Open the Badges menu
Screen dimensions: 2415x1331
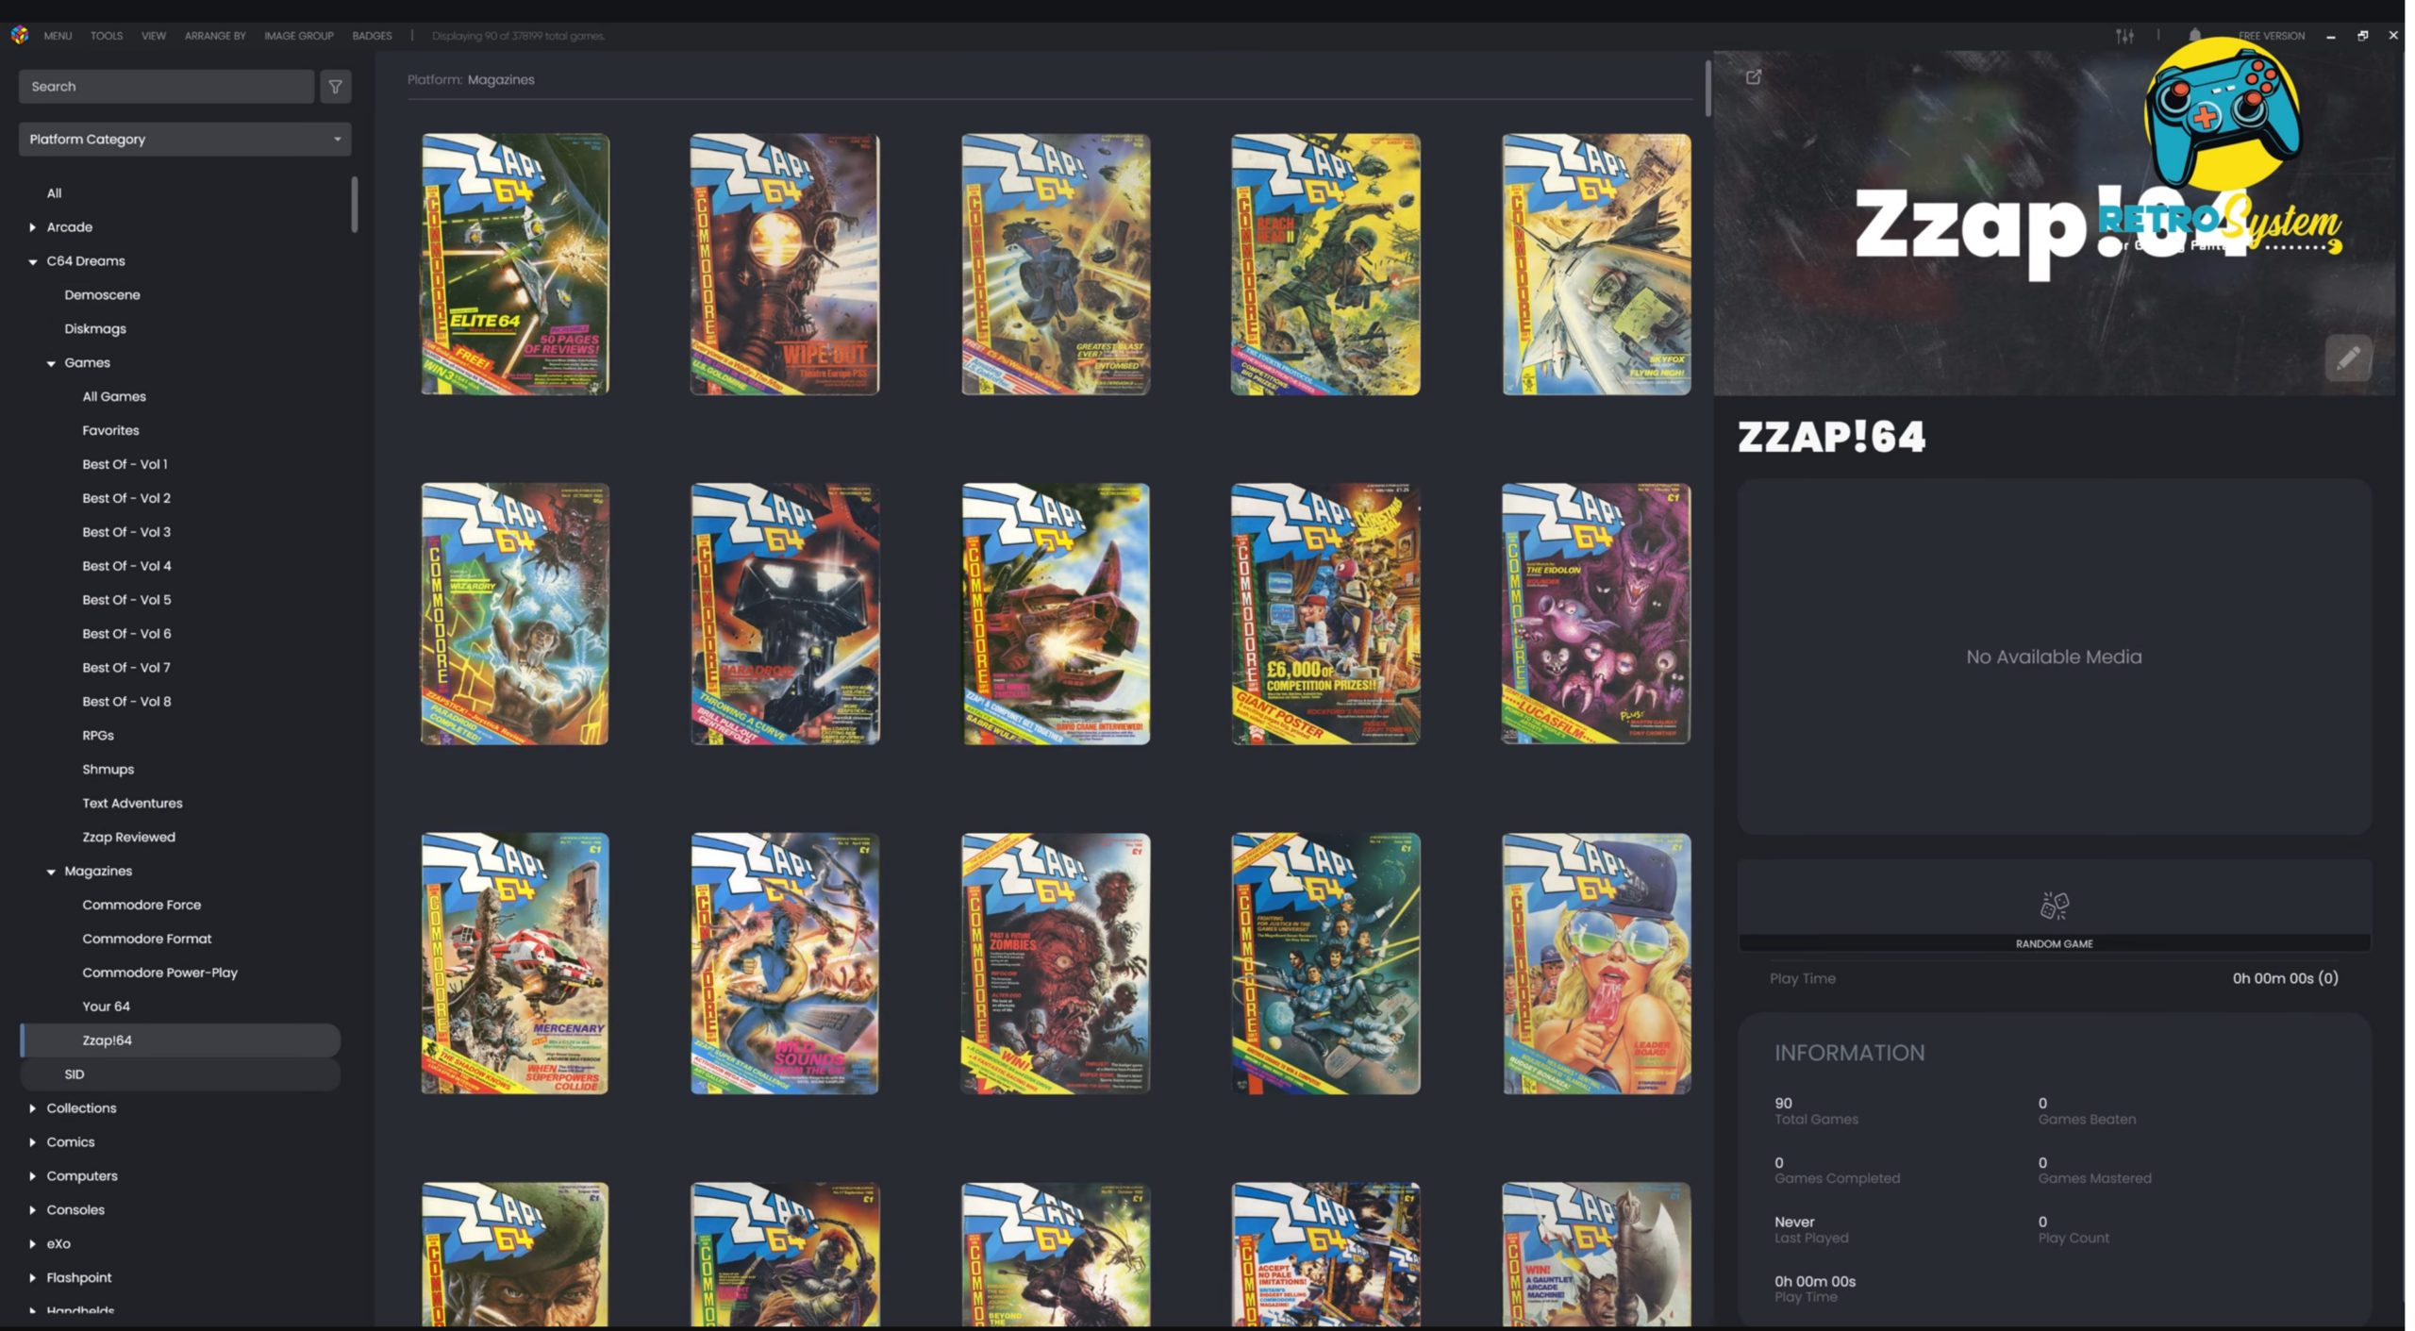[x=372, y=36]
